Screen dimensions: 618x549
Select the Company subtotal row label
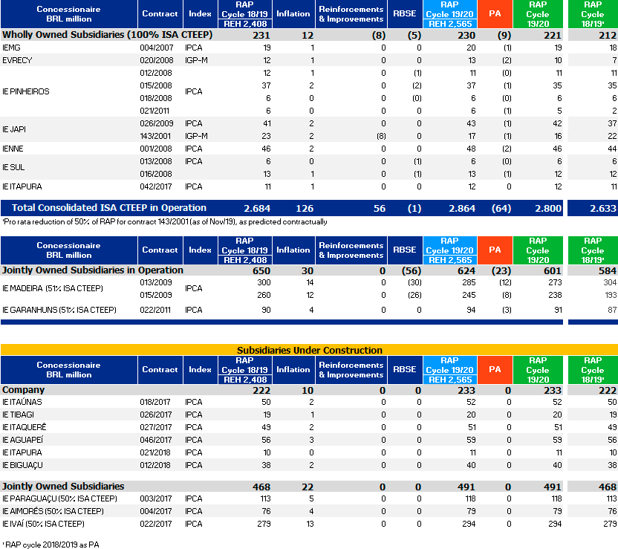(23, 390)
